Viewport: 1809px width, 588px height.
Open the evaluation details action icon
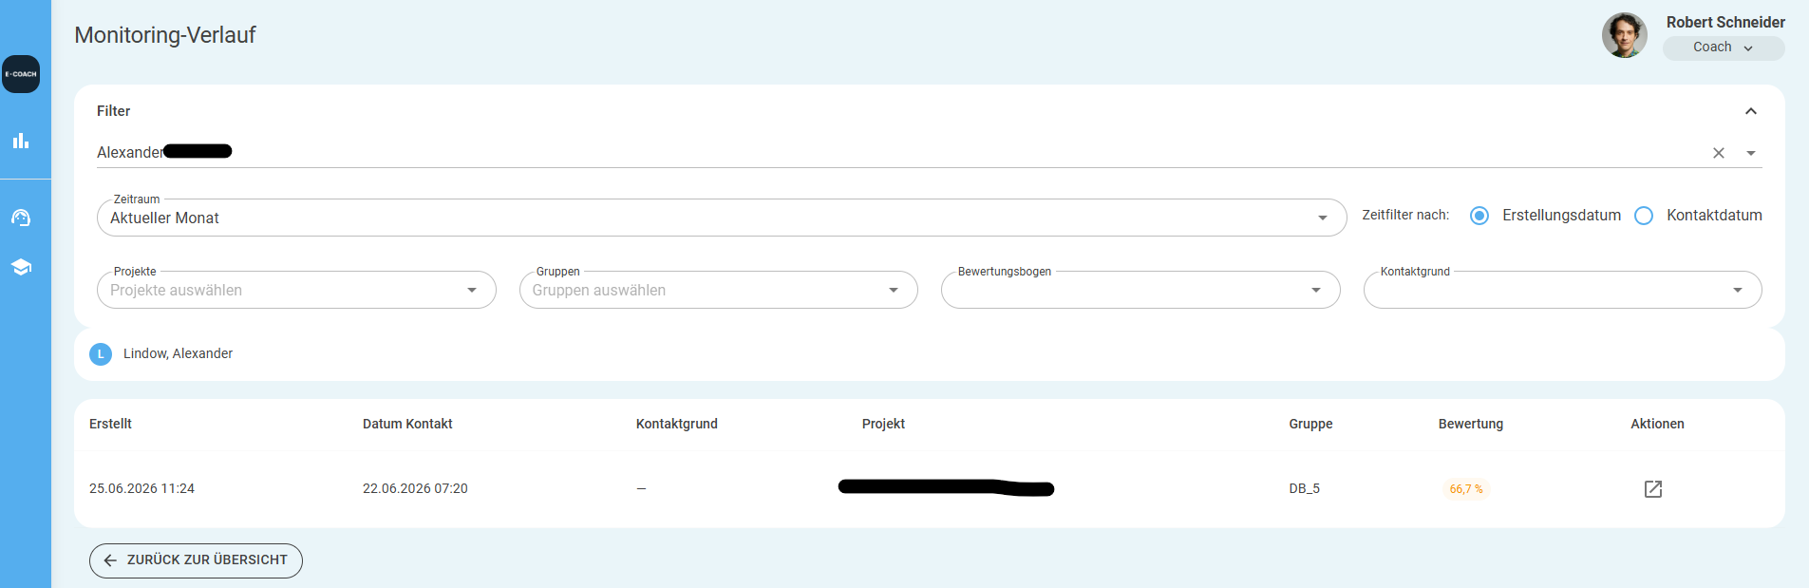click(1653, 489)
